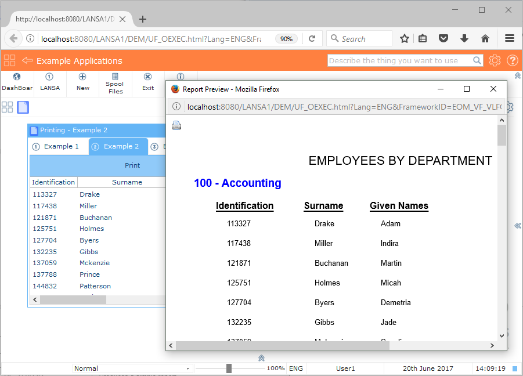Viewport: 523px width, 376px height.
Task: Click the Exit toolbar icon
Action: [148, 82]
